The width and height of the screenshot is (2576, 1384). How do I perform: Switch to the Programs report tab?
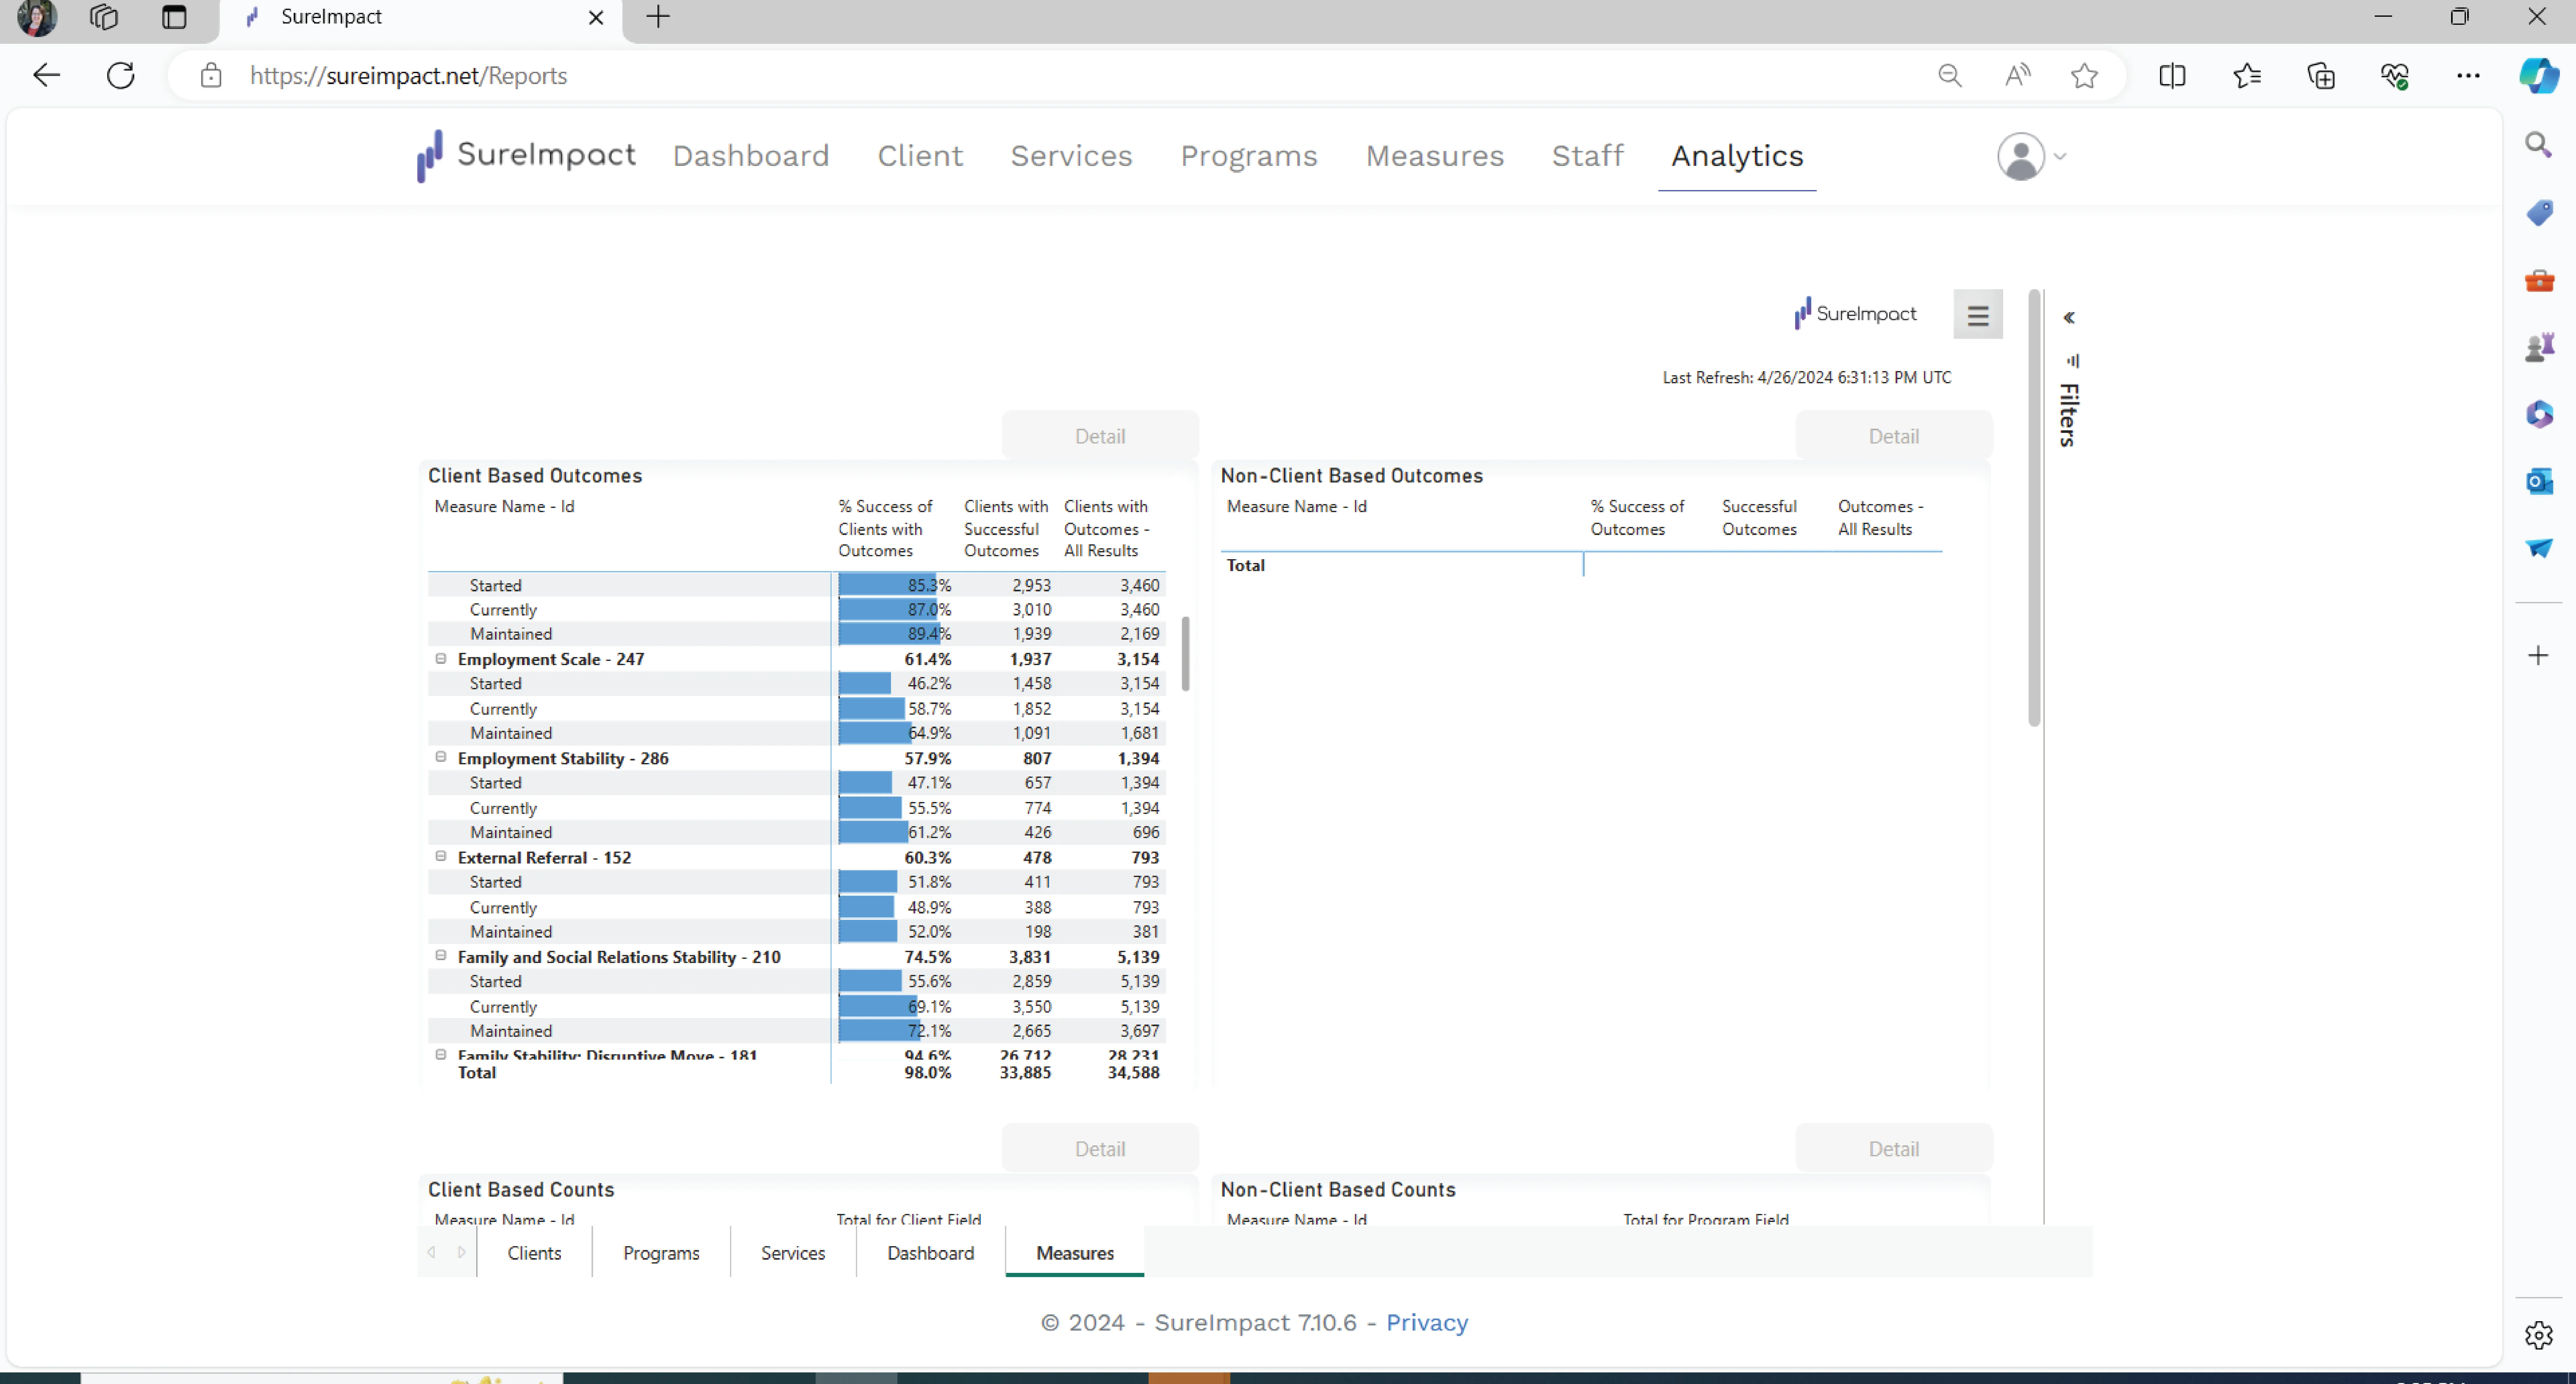(661, 1253)
